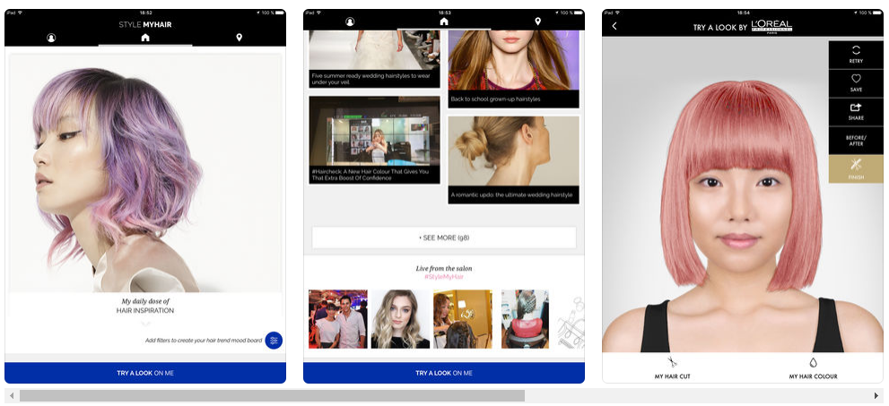889x406 pixels.
Task: Select home tab in first screenshot
Action: [x=145, y=38]
